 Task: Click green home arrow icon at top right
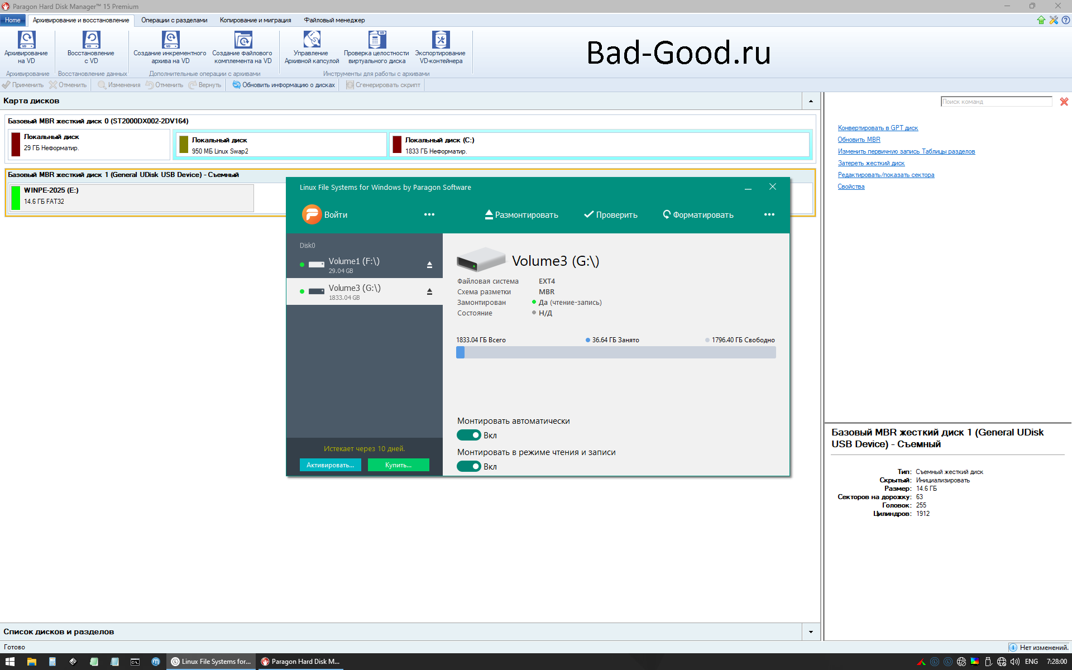[1041, 20]
